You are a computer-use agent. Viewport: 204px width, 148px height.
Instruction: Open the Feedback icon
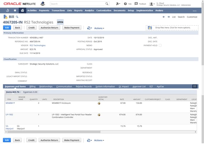pyautogui.click(x=136, y=4)
